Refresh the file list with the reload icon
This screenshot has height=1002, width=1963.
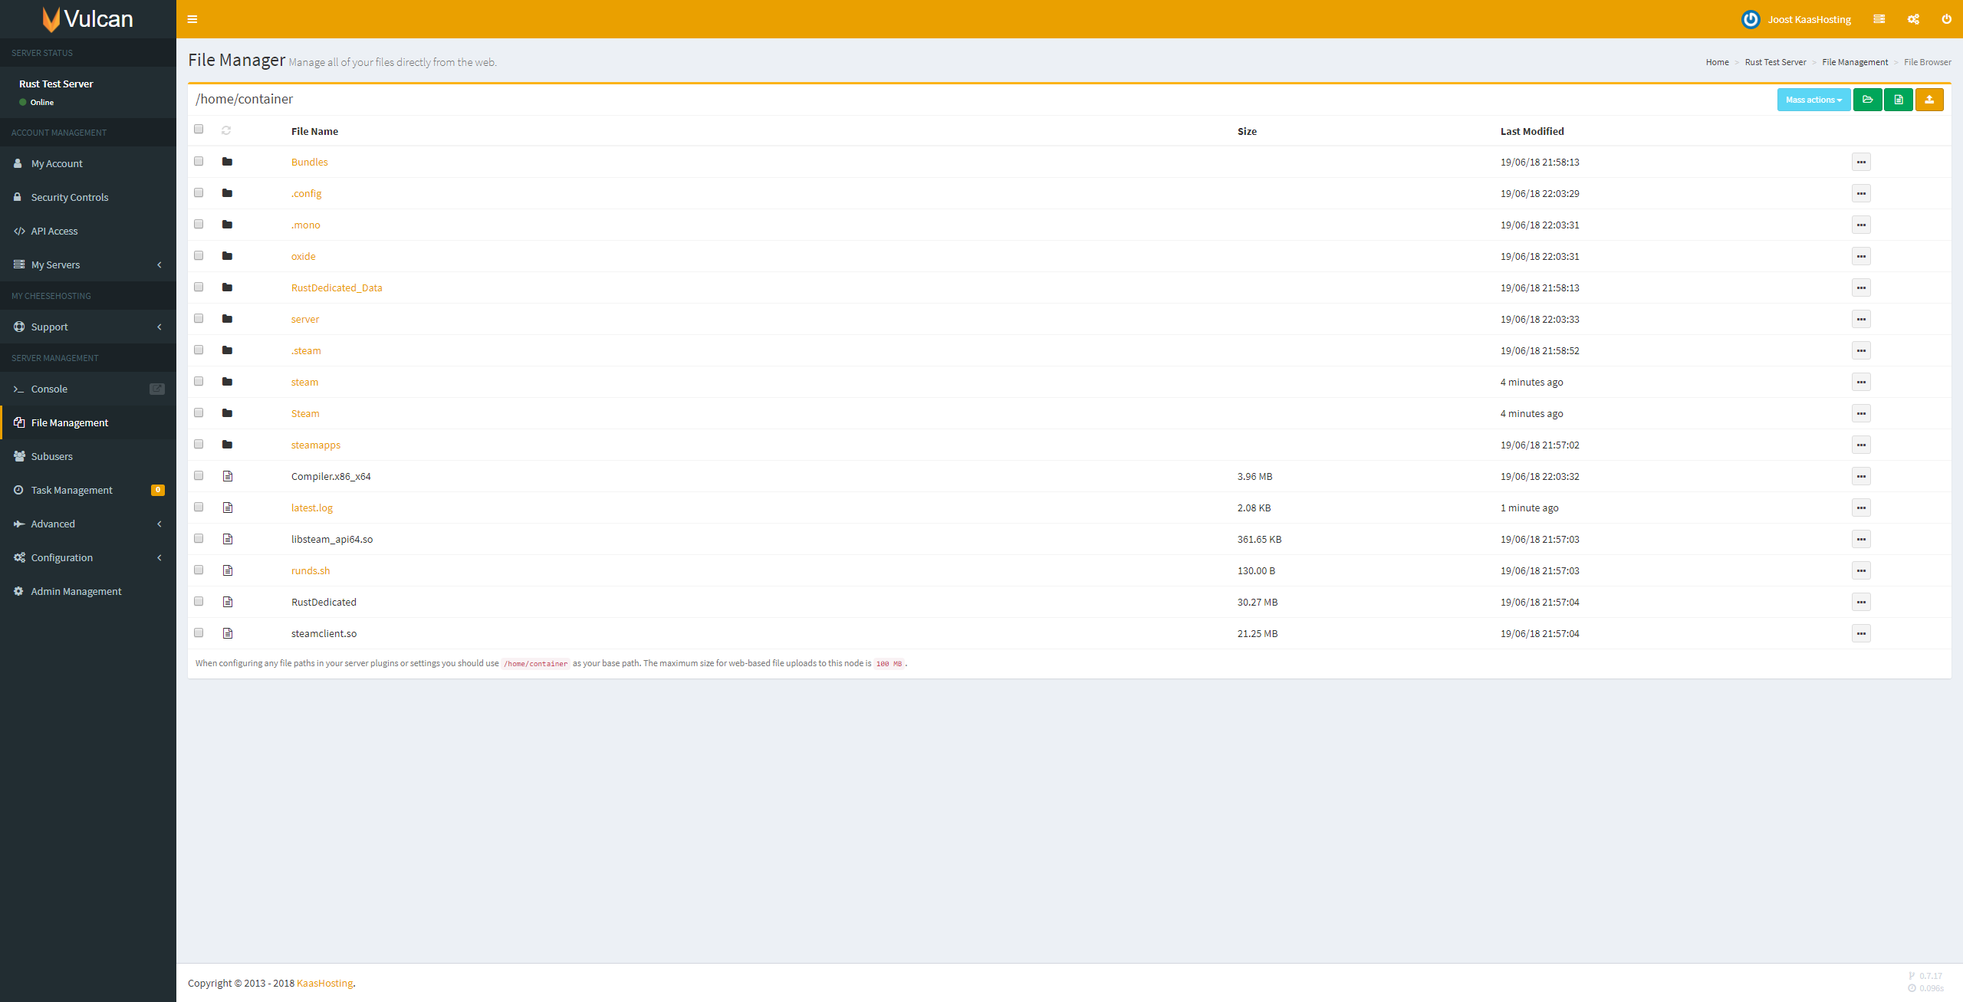tap(226, 130)
